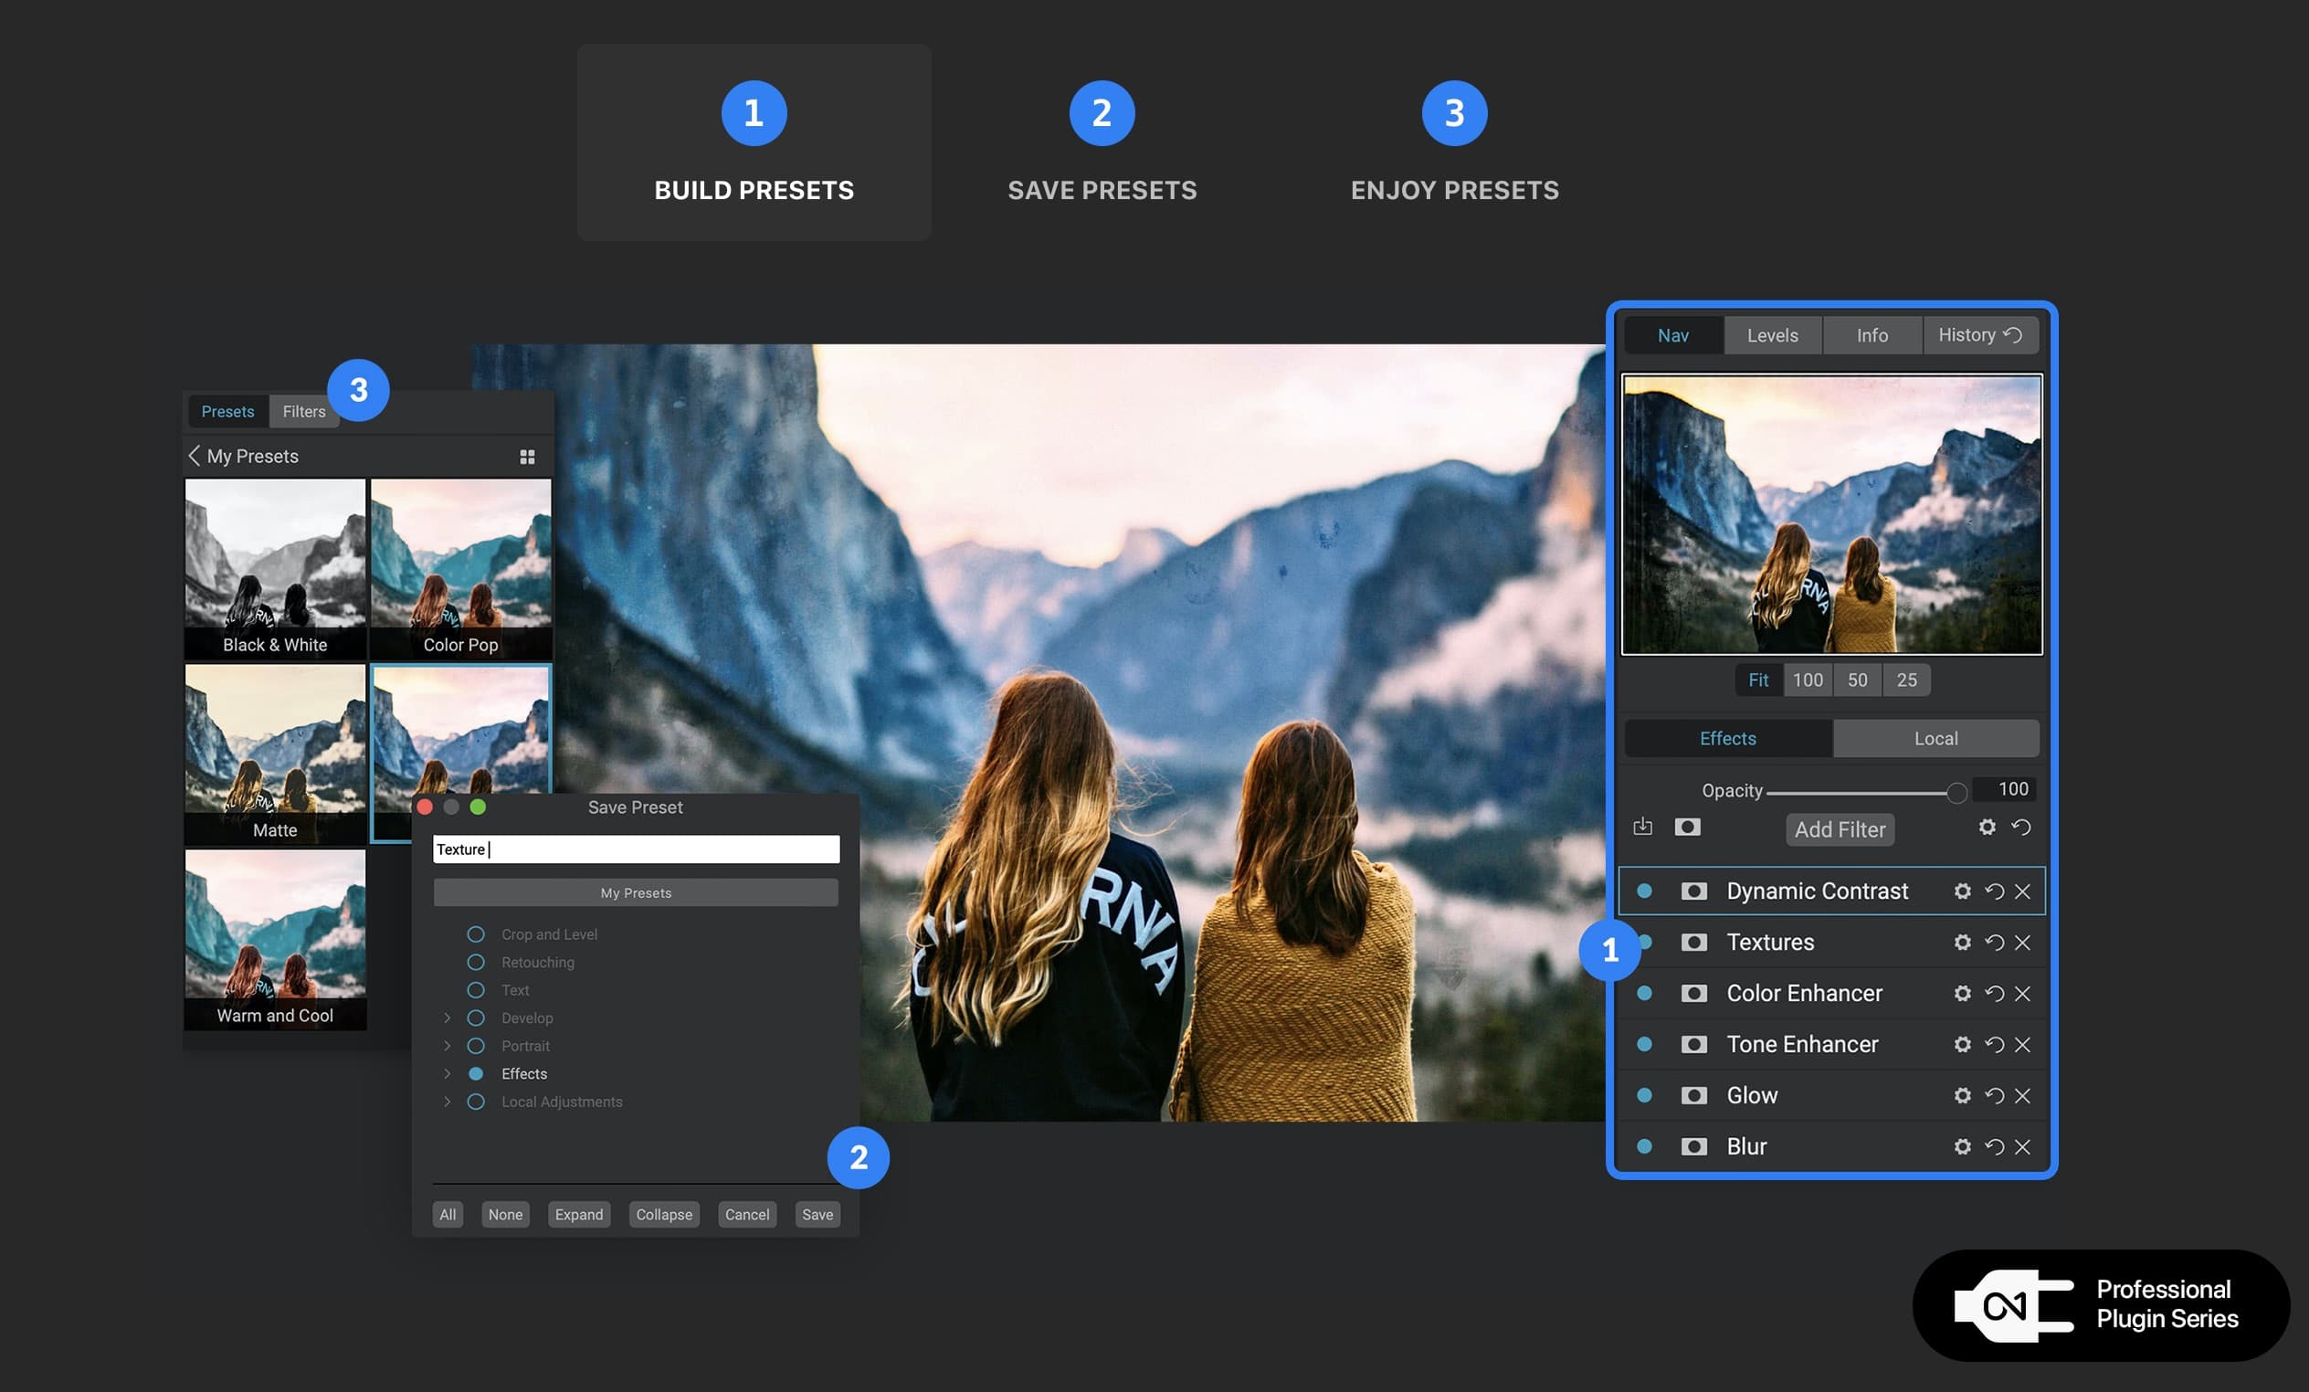Expand the Effects row in Save Preset
This screenshot has width=2309, height=1392.
coord(447,1073)
